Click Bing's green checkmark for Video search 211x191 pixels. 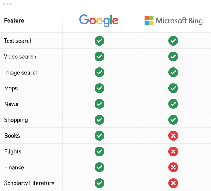(173, 57)
